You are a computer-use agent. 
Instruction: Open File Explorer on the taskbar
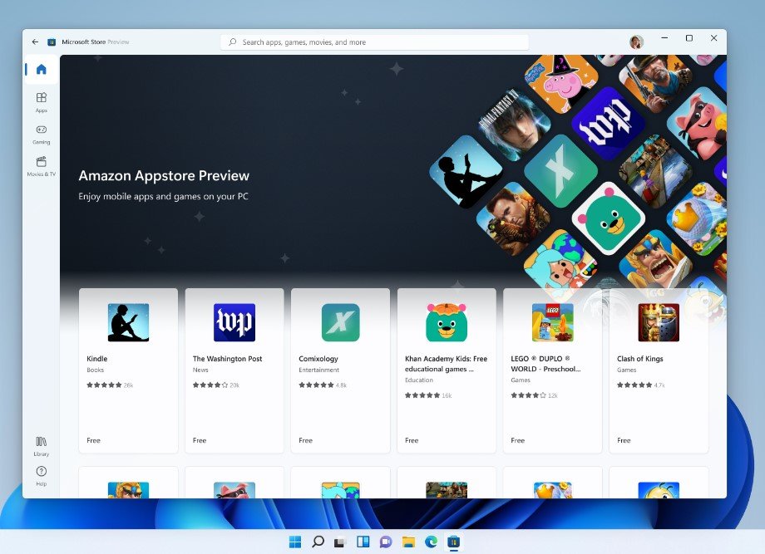tap(408, 542)
